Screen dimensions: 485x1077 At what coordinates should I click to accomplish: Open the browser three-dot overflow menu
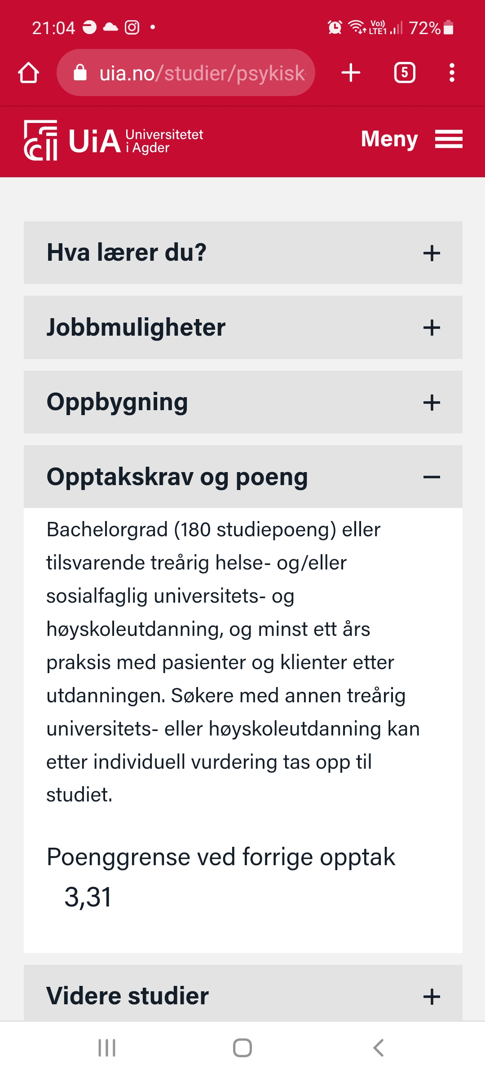coord(452,73)
